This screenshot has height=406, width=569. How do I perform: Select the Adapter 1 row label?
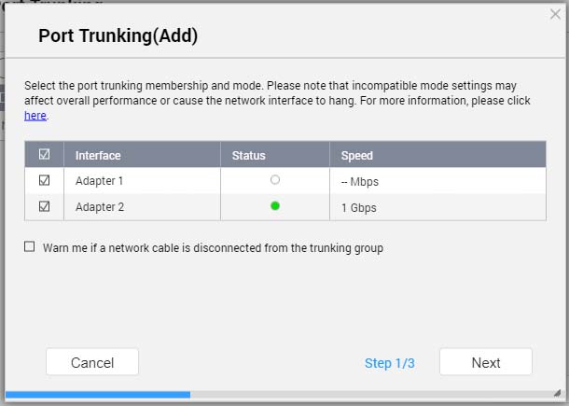tap(99, 181)
